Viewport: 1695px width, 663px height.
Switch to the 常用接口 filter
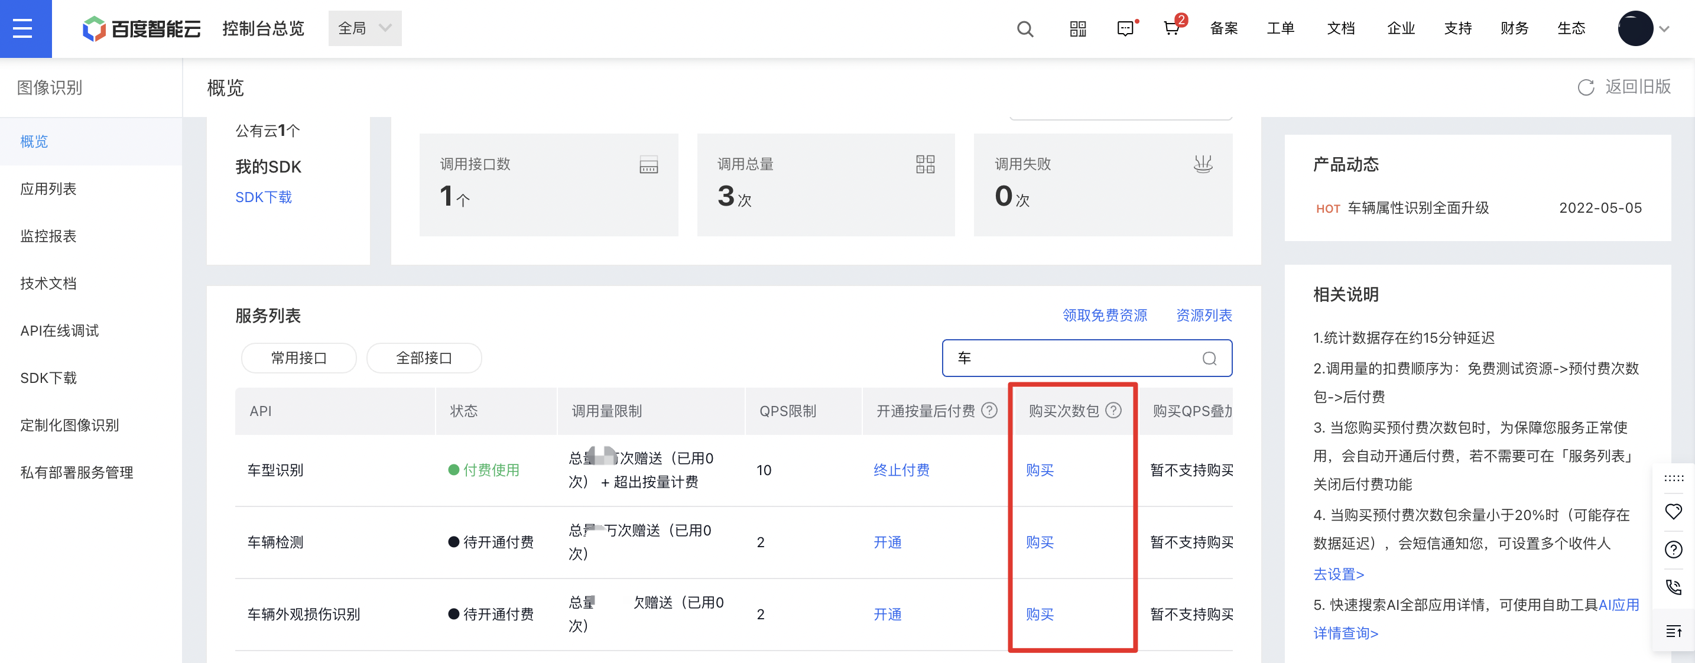point(298,358)
